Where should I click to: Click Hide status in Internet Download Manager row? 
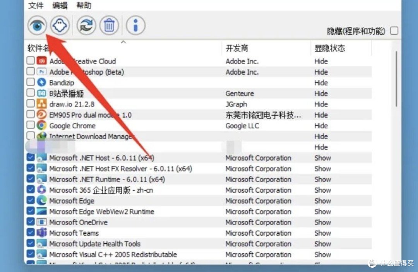[321, 137]
